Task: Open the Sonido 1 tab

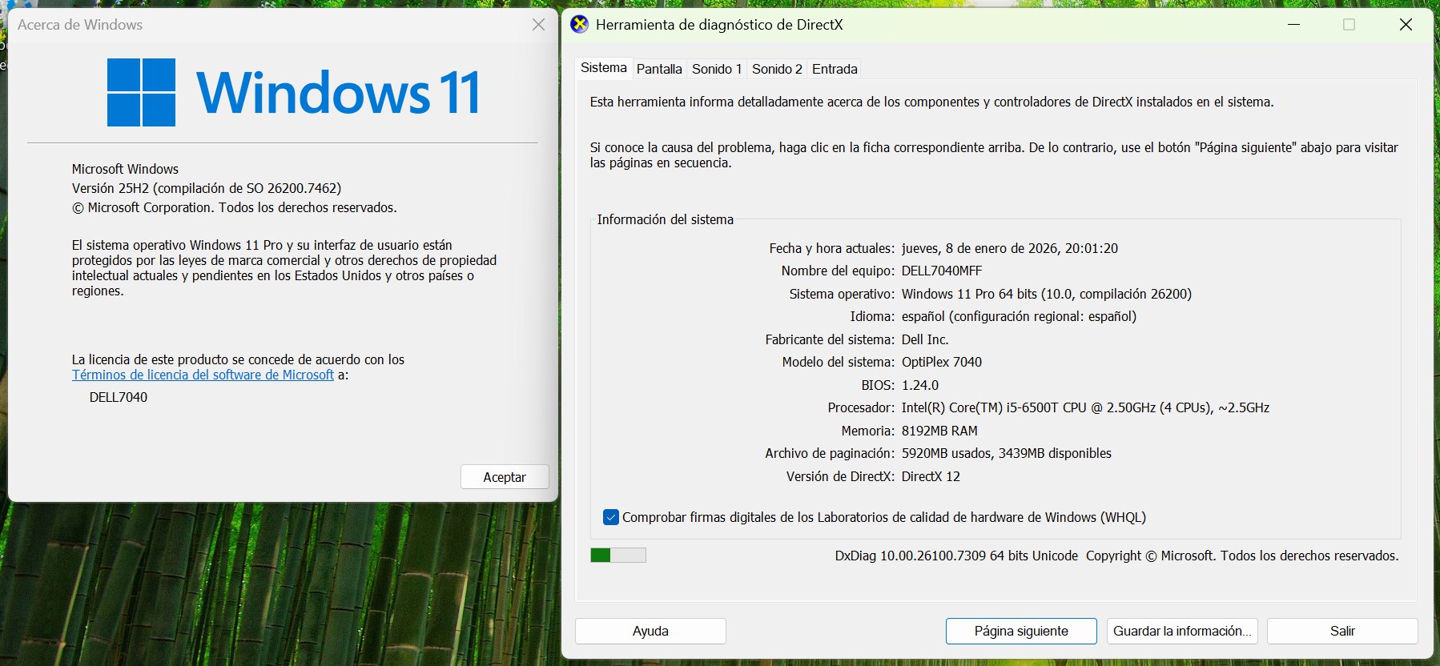Action: 716,69
